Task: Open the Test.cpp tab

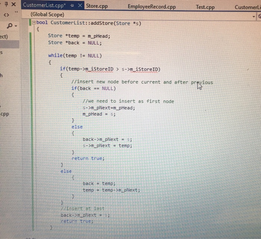Action: (205, 7)
